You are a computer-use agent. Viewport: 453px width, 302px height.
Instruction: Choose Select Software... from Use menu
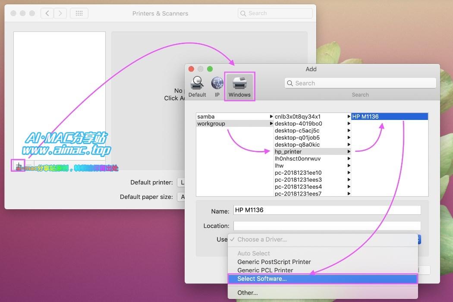pyautogui.click(x=323, y=279)
